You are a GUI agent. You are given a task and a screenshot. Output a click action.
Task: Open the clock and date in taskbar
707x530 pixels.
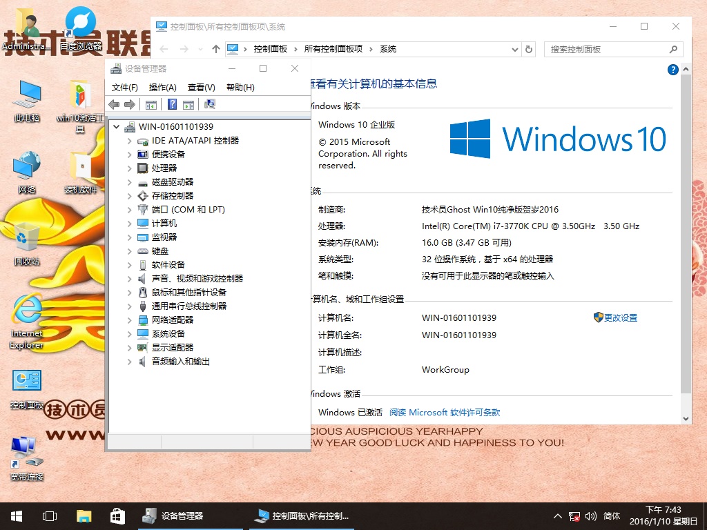[664, 516]
